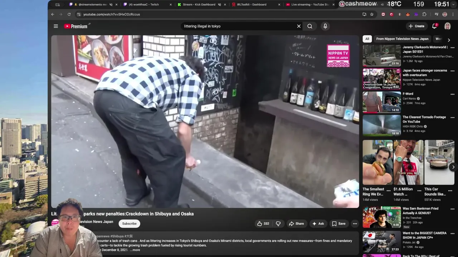The height and width of the screenshot is (257, 458).
Task: Go to the YouTube Premium home logo
Action: pyautogui.click(x=76, y=26)
